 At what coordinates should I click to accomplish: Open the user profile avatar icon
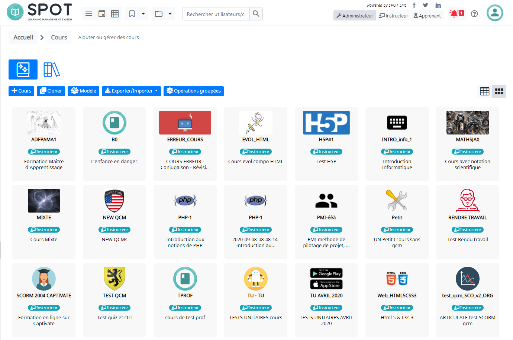click(x=495, y=13)
